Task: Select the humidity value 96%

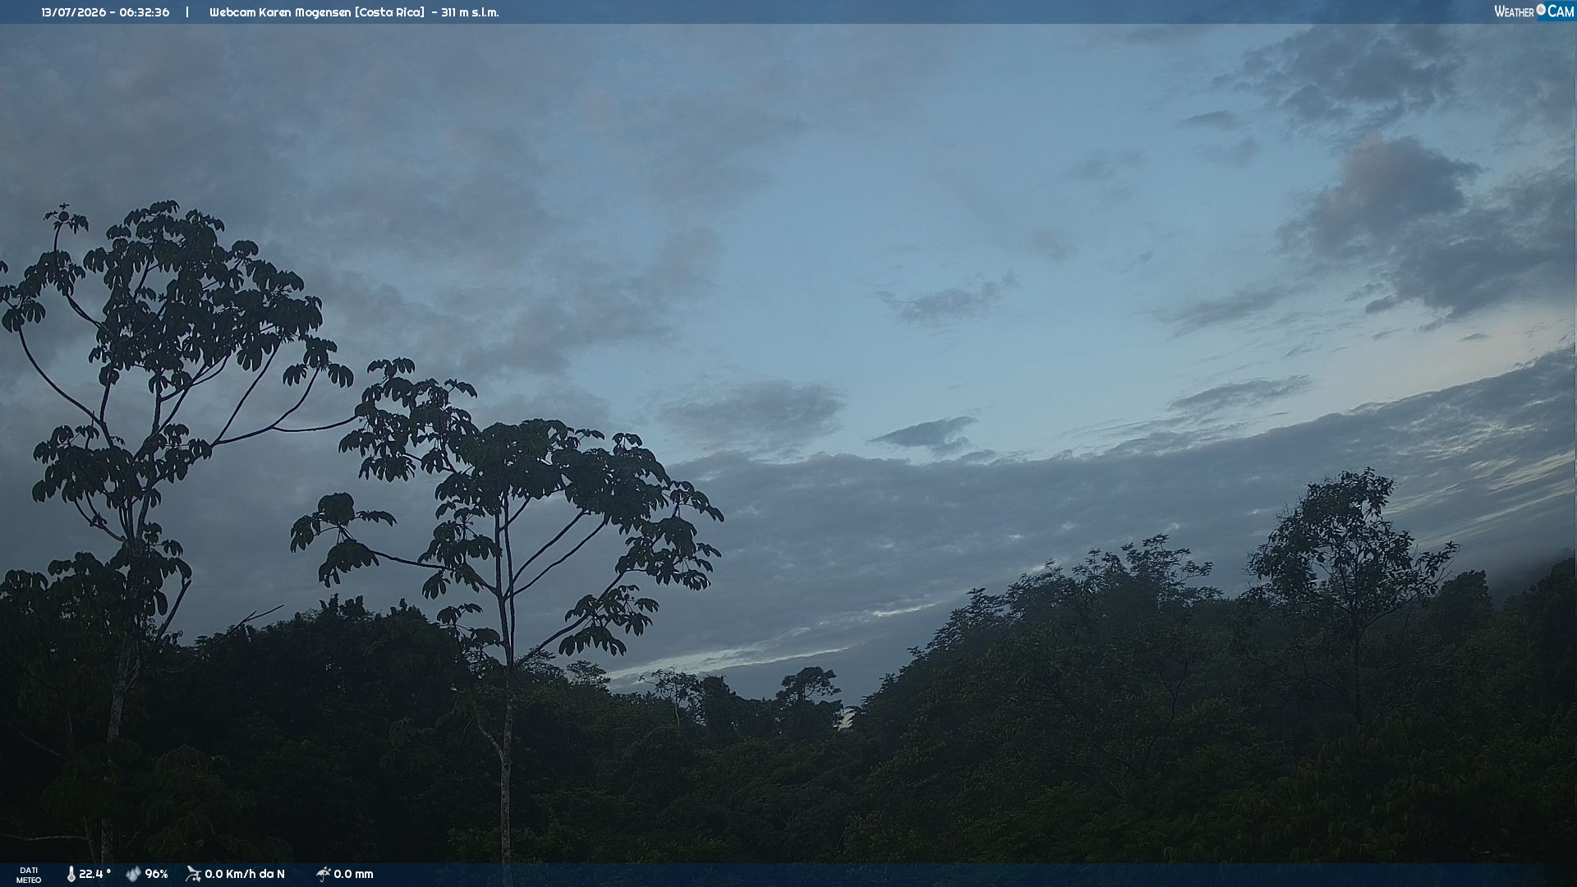Action: pos(156,874)
